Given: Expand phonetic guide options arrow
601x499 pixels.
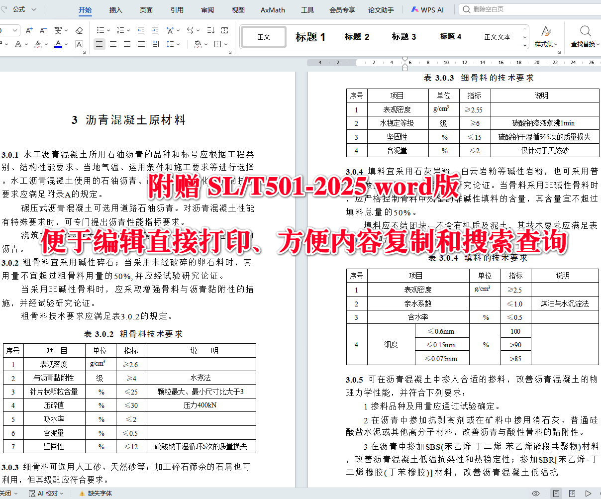Looking at the screenshot, I should [x=66, y=31].
